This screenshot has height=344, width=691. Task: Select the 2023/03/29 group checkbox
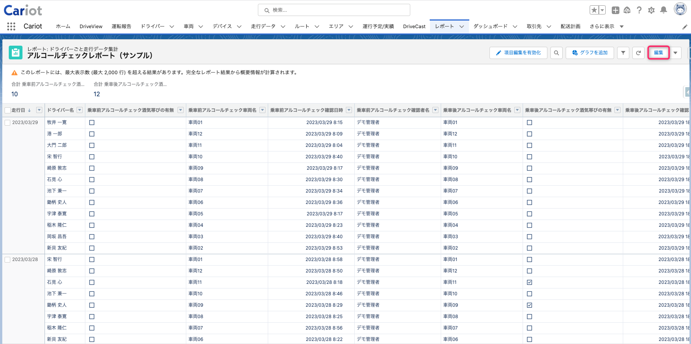(7, 123)
